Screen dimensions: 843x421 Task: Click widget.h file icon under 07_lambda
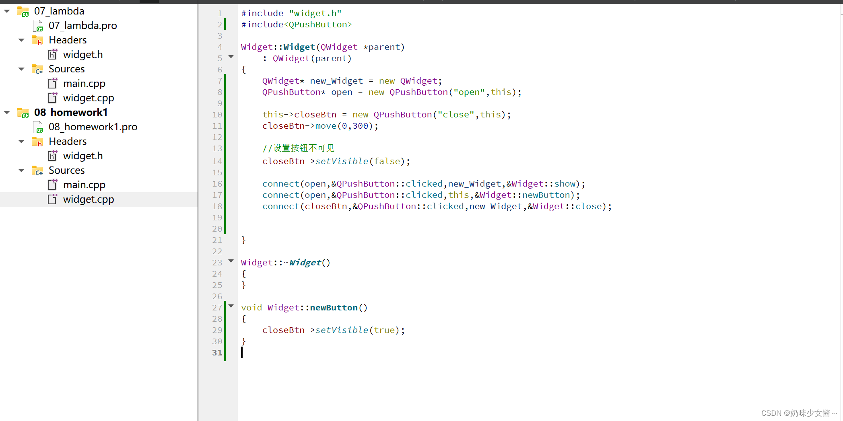[53, 54]
